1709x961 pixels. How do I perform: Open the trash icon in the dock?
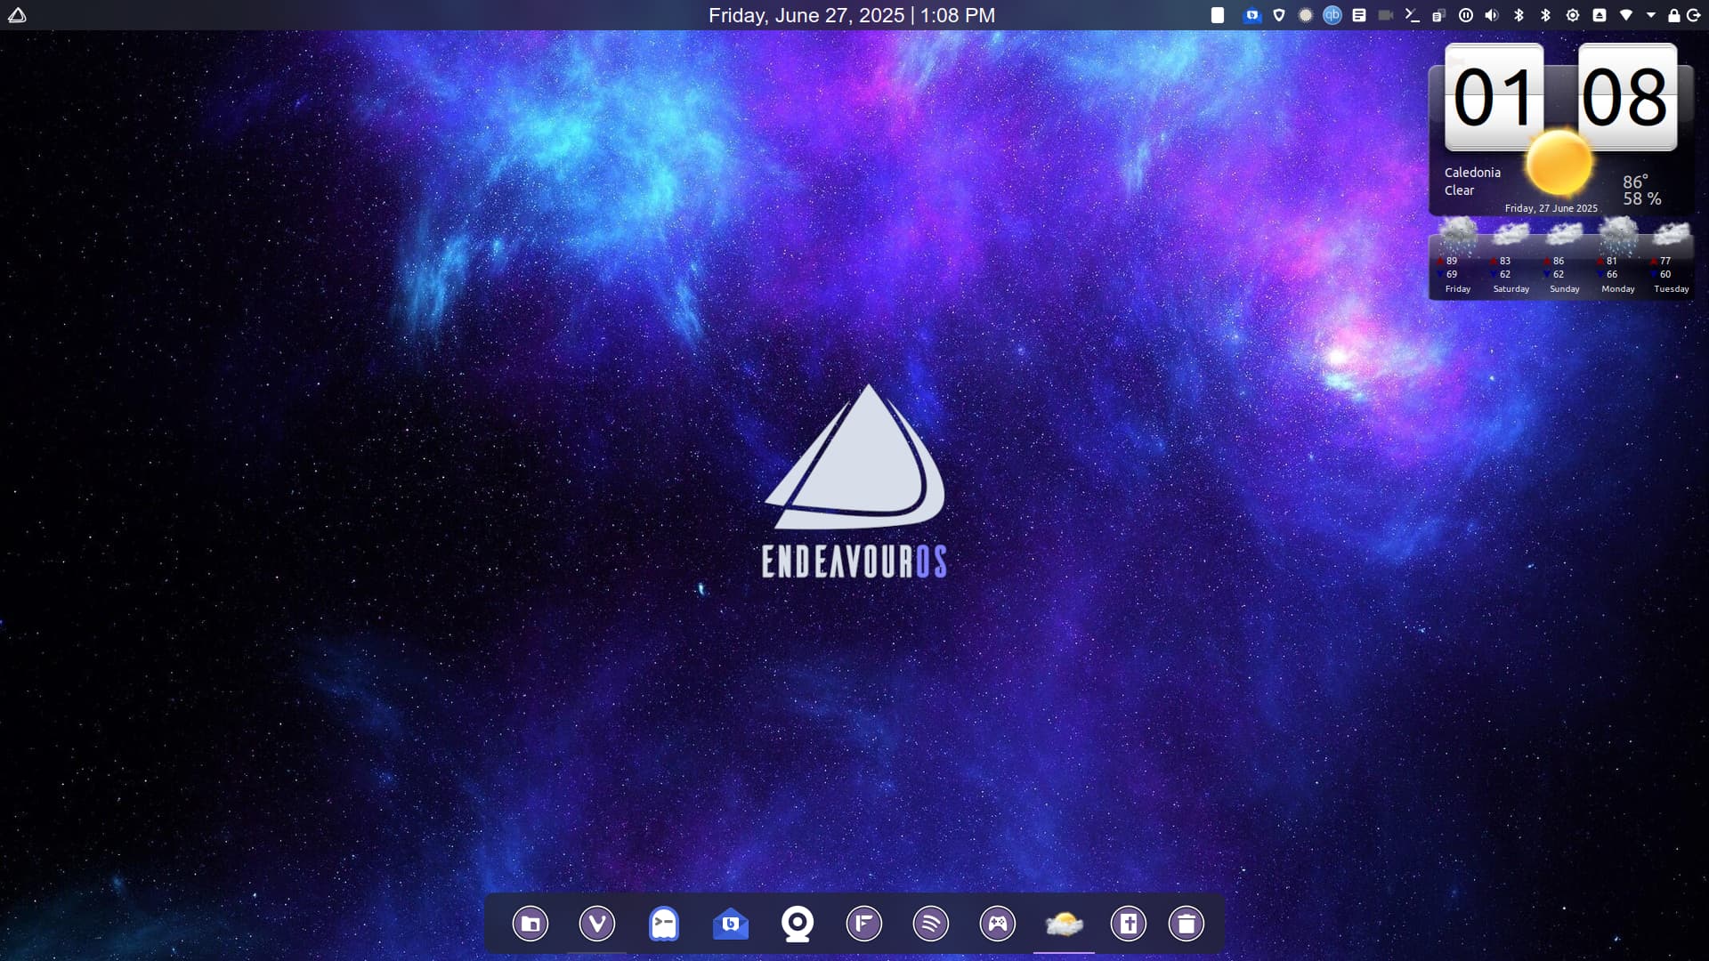point(1187,924)
